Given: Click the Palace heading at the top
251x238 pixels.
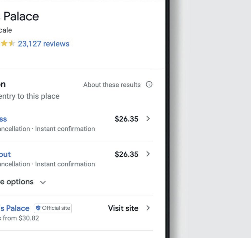Looking at the screenshot, I should click(21, 17).
